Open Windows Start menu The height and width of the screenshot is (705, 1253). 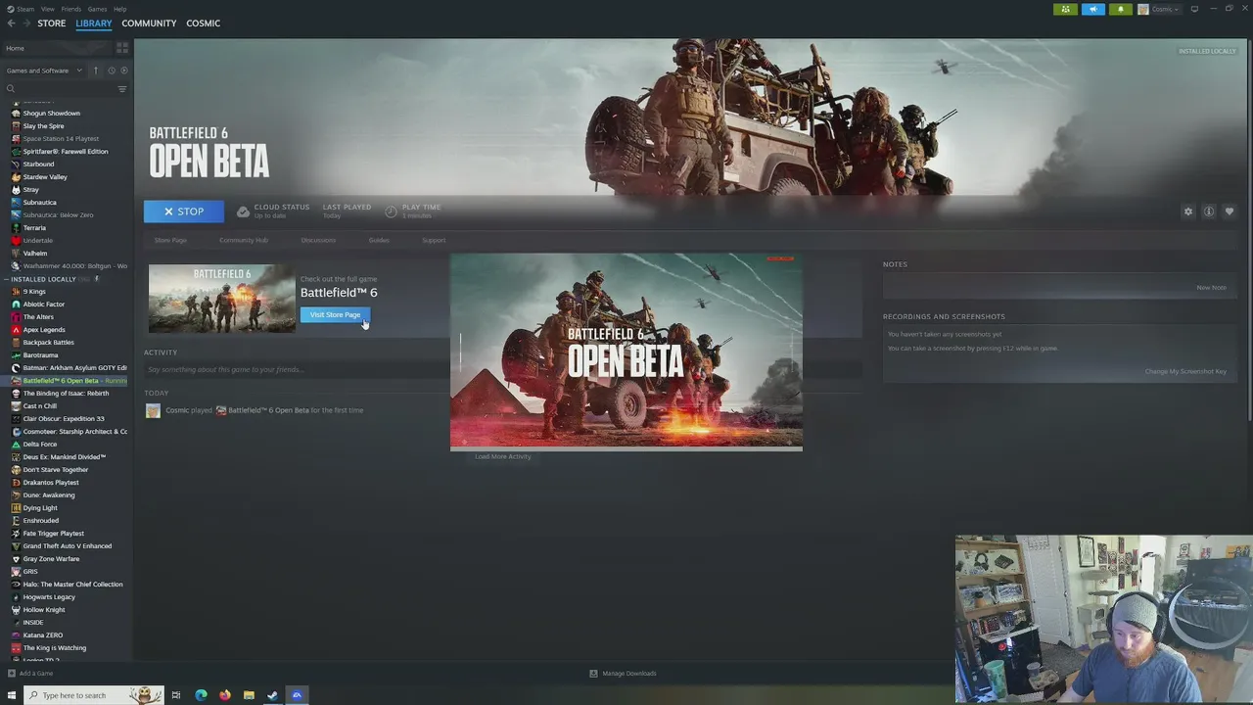click(12, 695)
